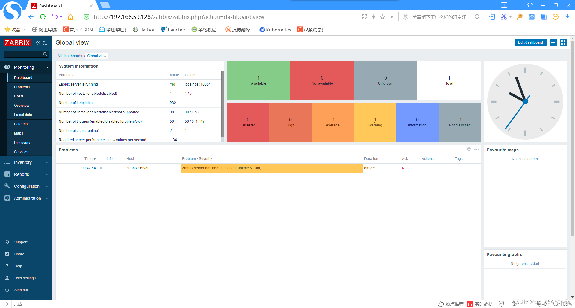Click the green security shield icon
Image resolution: width=575 pixels, height=308 pixels.
click(x=87, y=17)
